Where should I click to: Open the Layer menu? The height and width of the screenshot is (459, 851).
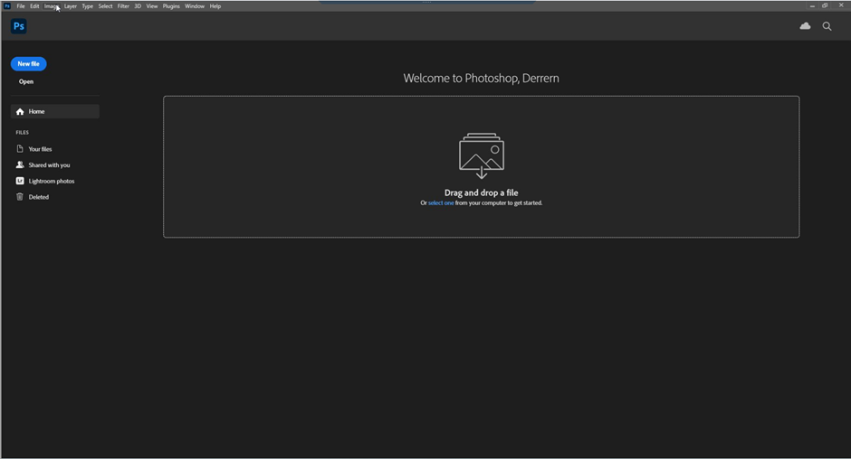point(71,6)
